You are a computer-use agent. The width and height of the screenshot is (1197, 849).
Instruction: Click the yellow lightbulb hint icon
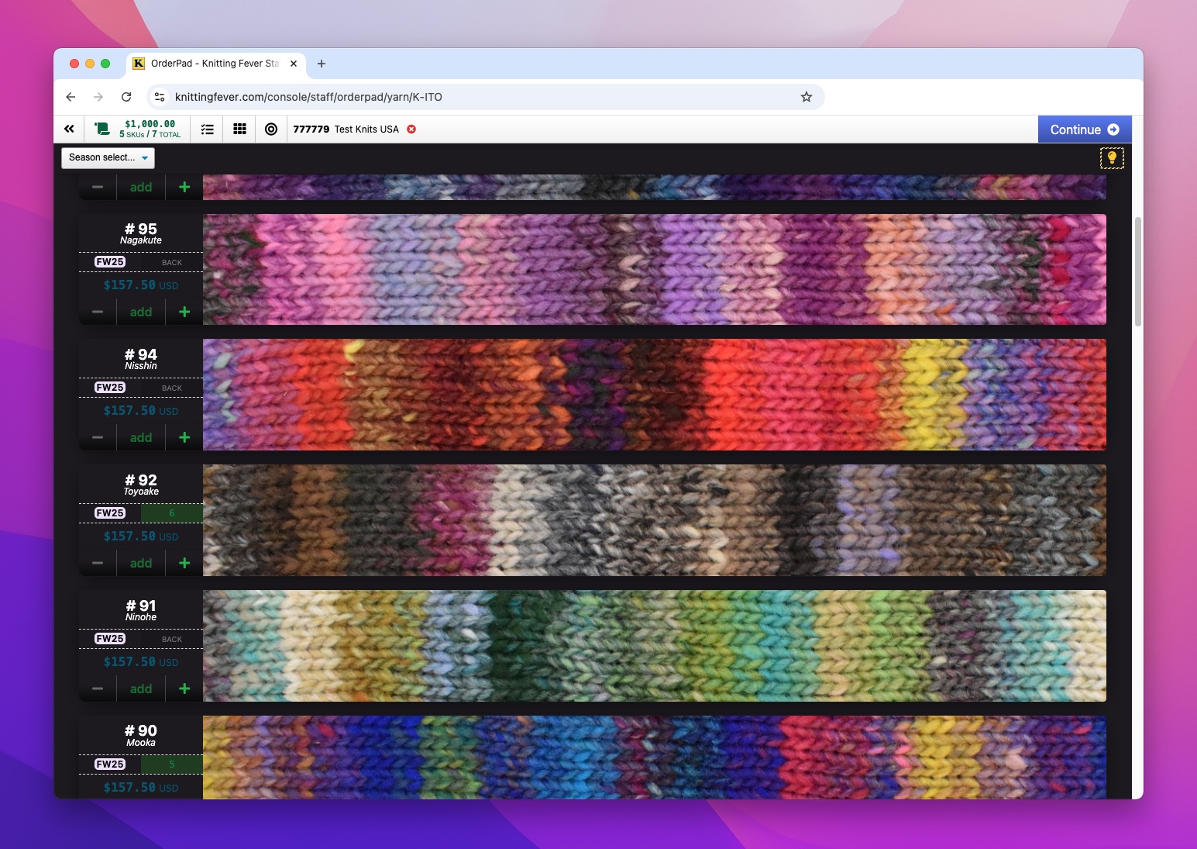(x=1112, y=158)
